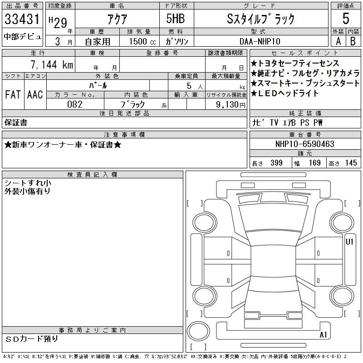Viewport: 363px width, 363px height.
Task: Click the U1 dent mark on car diagram
Action: (349, 241)
